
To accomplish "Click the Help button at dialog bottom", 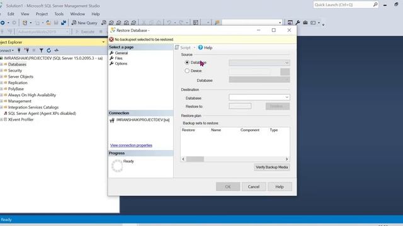I will [280, 186].
